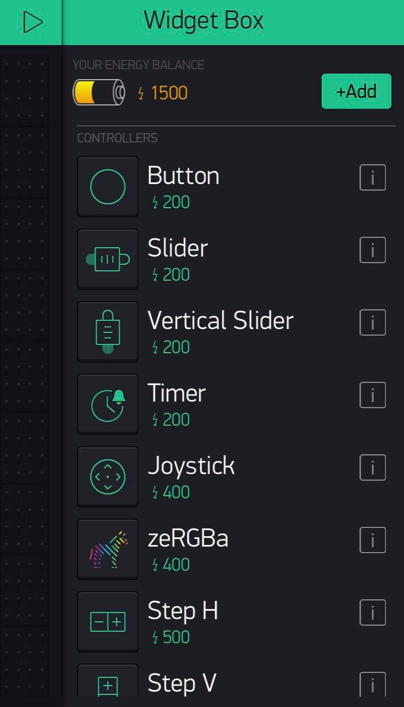Show Joystick widget information
Screen dimensions: 404x707
point(373,467)
